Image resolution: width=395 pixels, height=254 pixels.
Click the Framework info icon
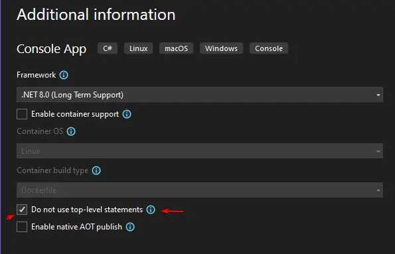(x=64, y=75)
